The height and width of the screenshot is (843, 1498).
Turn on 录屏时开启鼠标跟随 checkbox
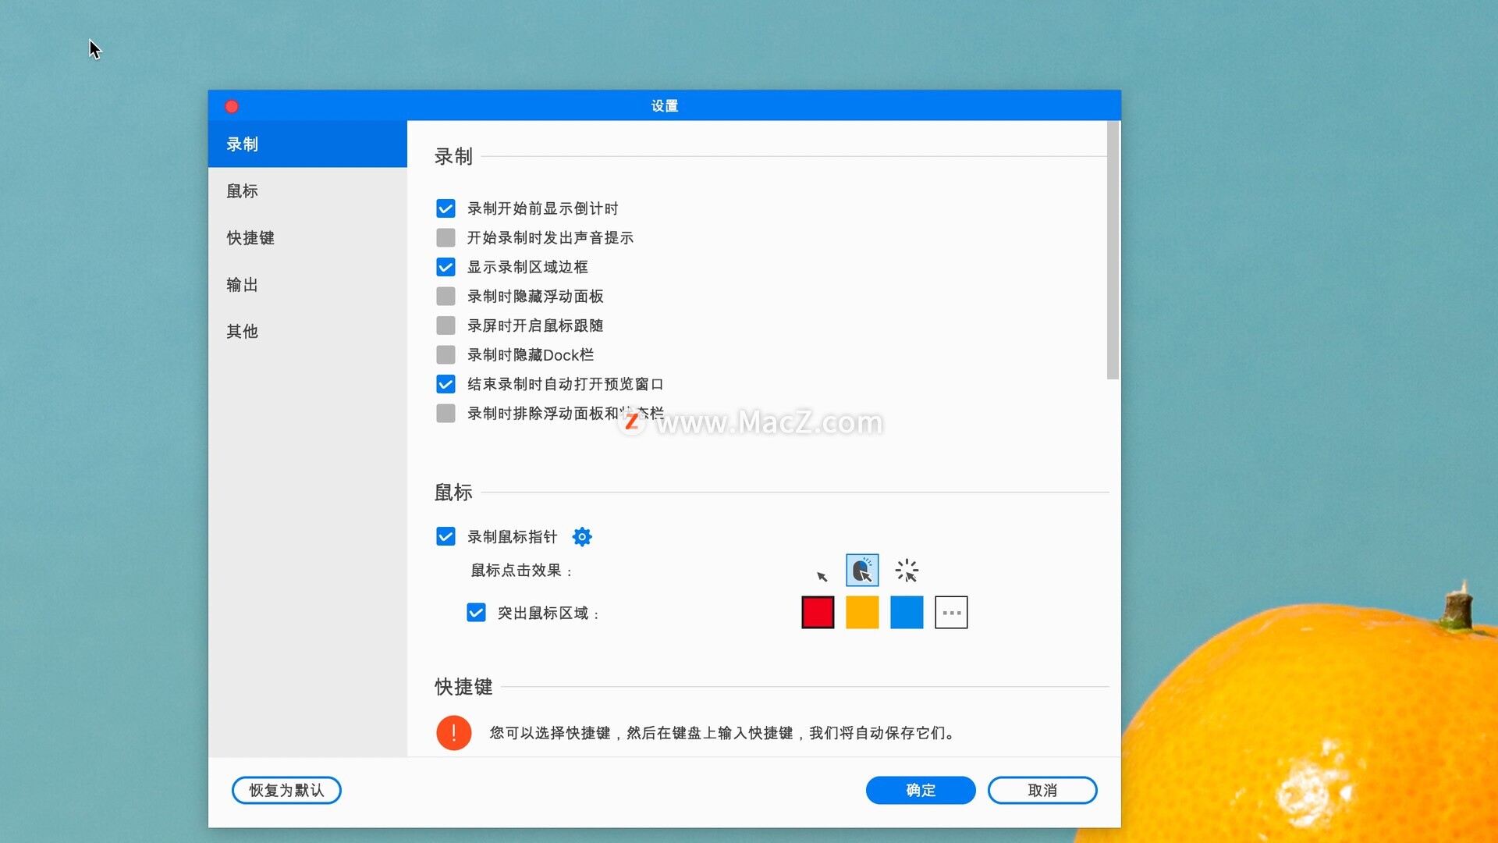click(x=445, y=325)
